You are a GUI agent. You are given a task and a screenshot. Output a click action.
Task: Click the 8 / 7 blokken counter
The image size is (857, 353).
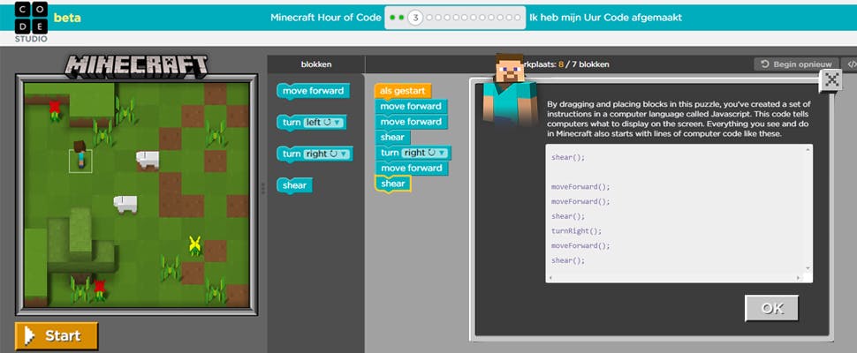coord(583,64)
